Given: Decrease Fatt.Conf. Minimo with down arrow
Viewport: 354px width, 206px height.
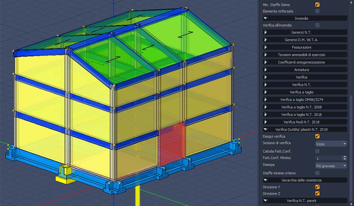Looking at the screenshot, I should point(344,159).
